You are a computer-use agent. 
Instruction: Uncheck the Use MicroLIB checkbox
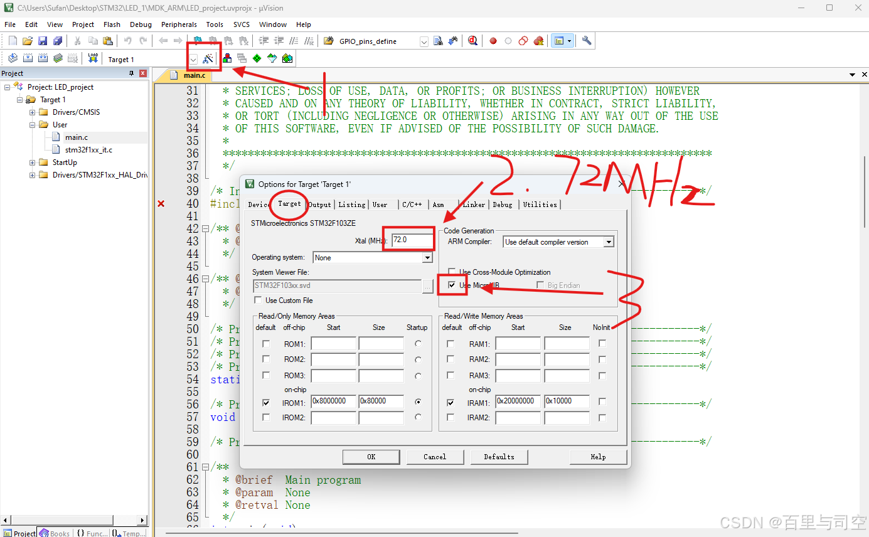452,285
